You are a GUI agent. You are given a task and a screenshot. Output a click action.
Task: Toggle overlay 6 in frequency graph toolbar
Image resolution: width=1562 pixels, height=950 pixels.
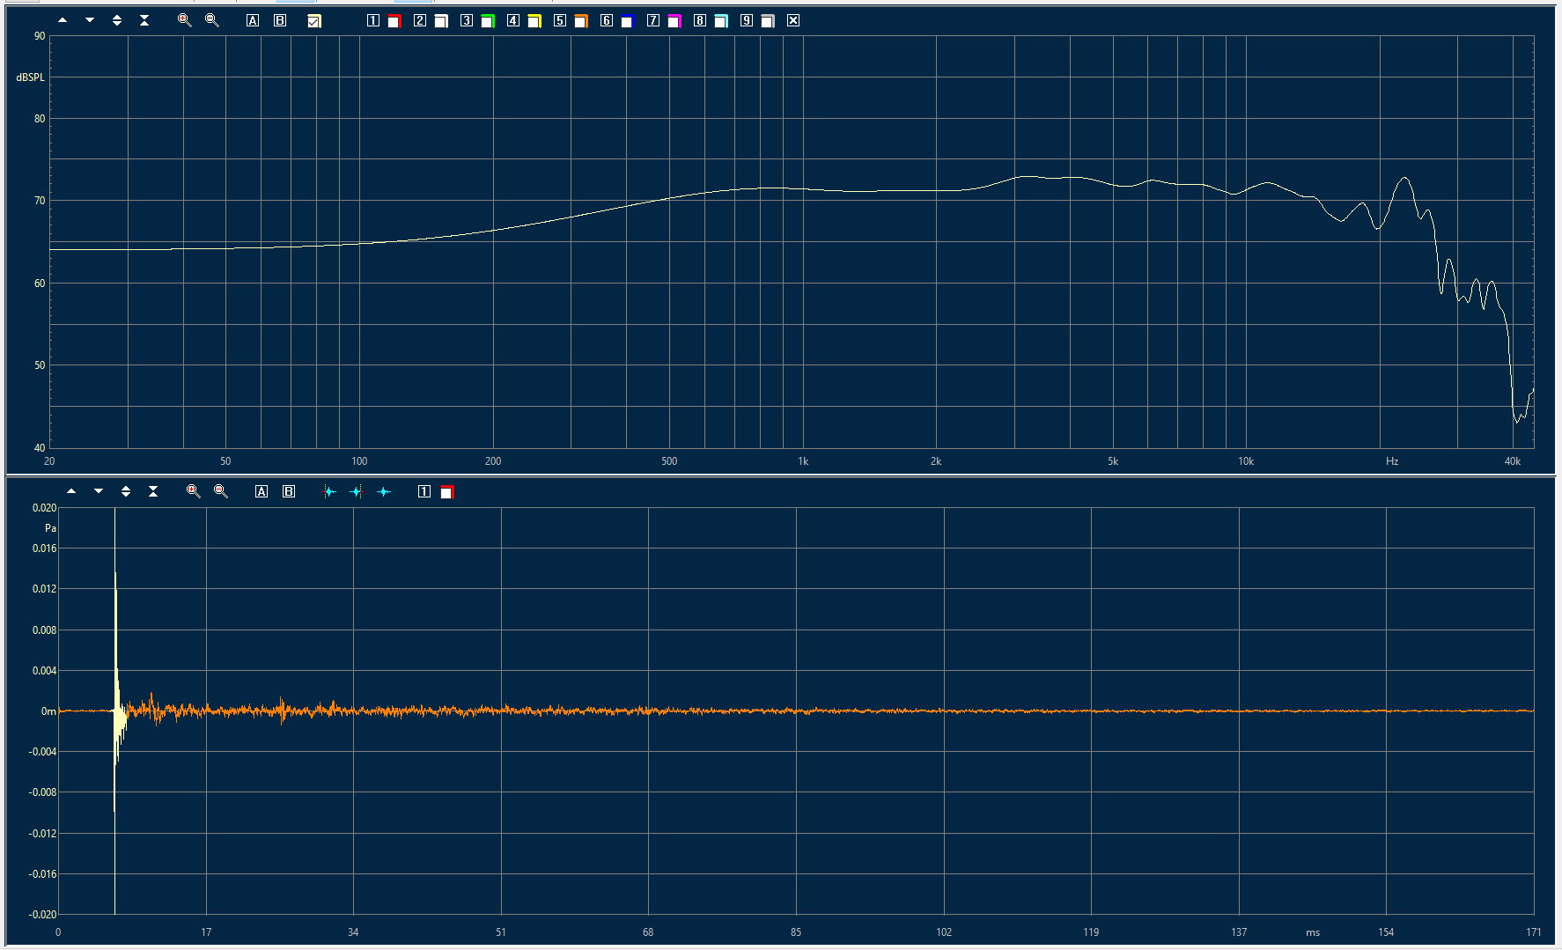pos(607,20)
